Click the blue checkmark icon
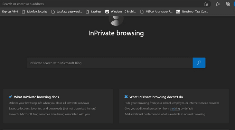This screenshot has width=235, height=130. point(10,97)
